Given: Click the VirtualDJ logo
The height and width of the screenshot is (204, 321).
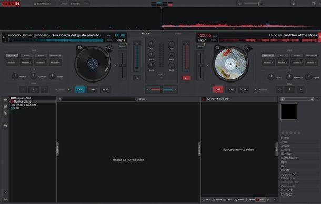Looking at the screenshot, I should click(11, 4).
